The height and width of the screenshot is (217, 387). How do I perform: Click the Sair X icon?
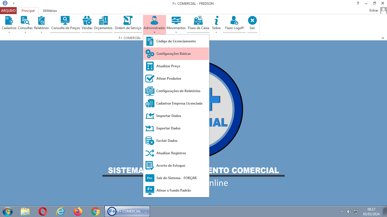(252, 20)
